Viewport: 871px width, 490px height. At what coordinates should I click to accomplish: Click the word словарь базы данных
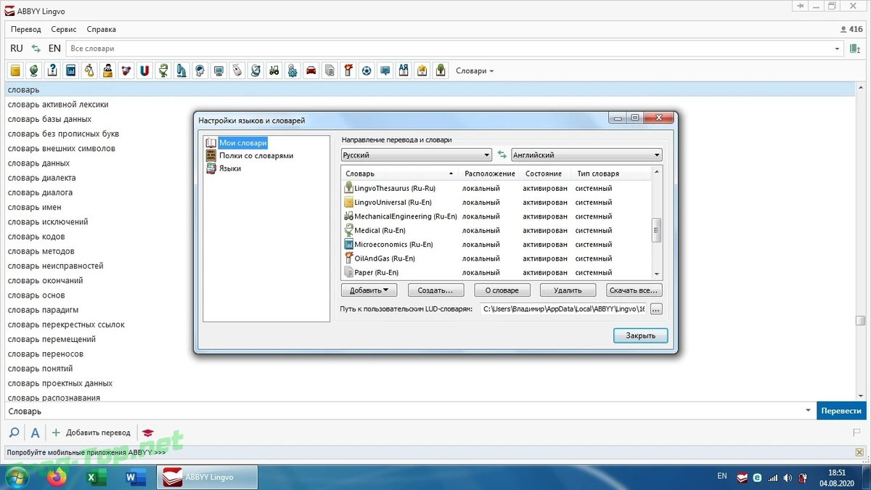49,119
